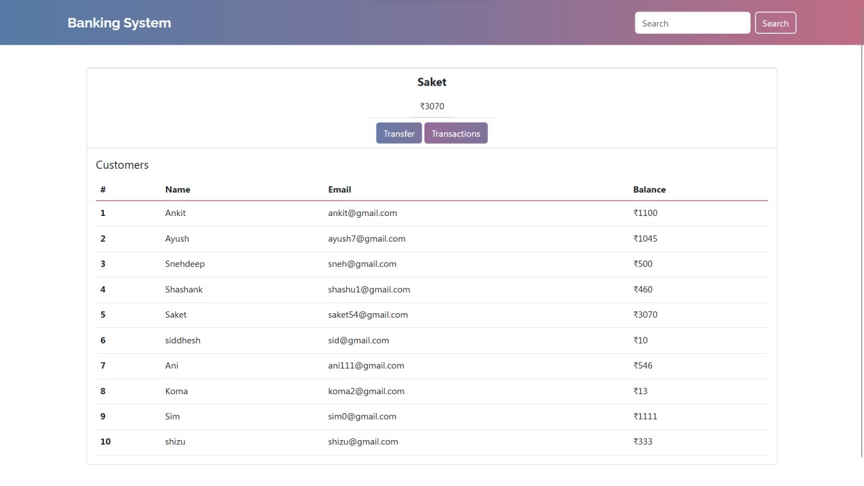The height and width of the screenshot is (486, 864).
Task: Select the customer Sim
Action: click(x=172, y=416)
